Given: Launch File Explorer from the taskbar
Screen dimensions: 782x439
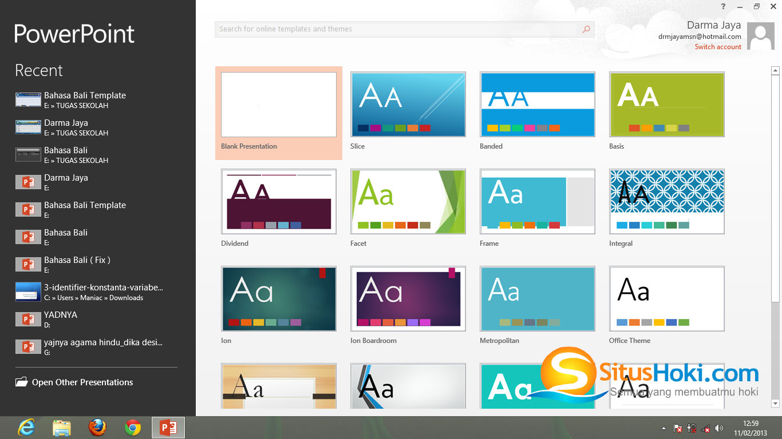Looking at the screenshot, I should coord(62,428).
